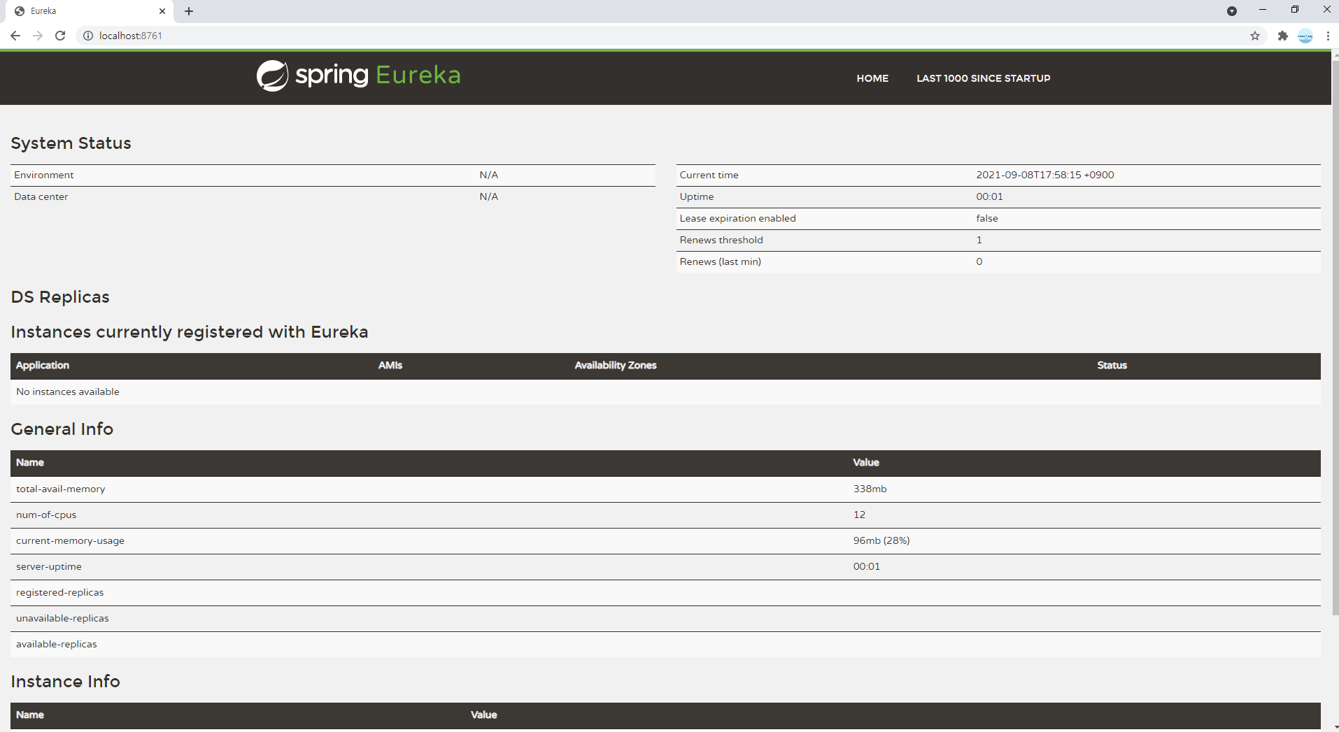Click the registered-replicas row name
Image resolution: width=1339 pixels, height=732 pixels.
tap(59, 592)
